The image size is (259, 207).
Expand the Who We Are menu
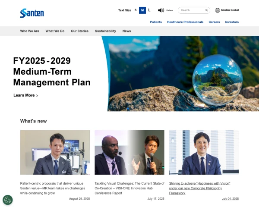click(29, 31)
